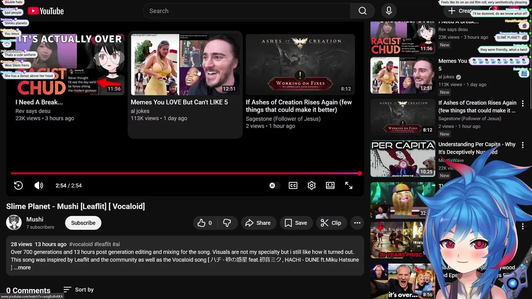Expand description with ...more
Screen dimensions: 532x299
point(22,267)
